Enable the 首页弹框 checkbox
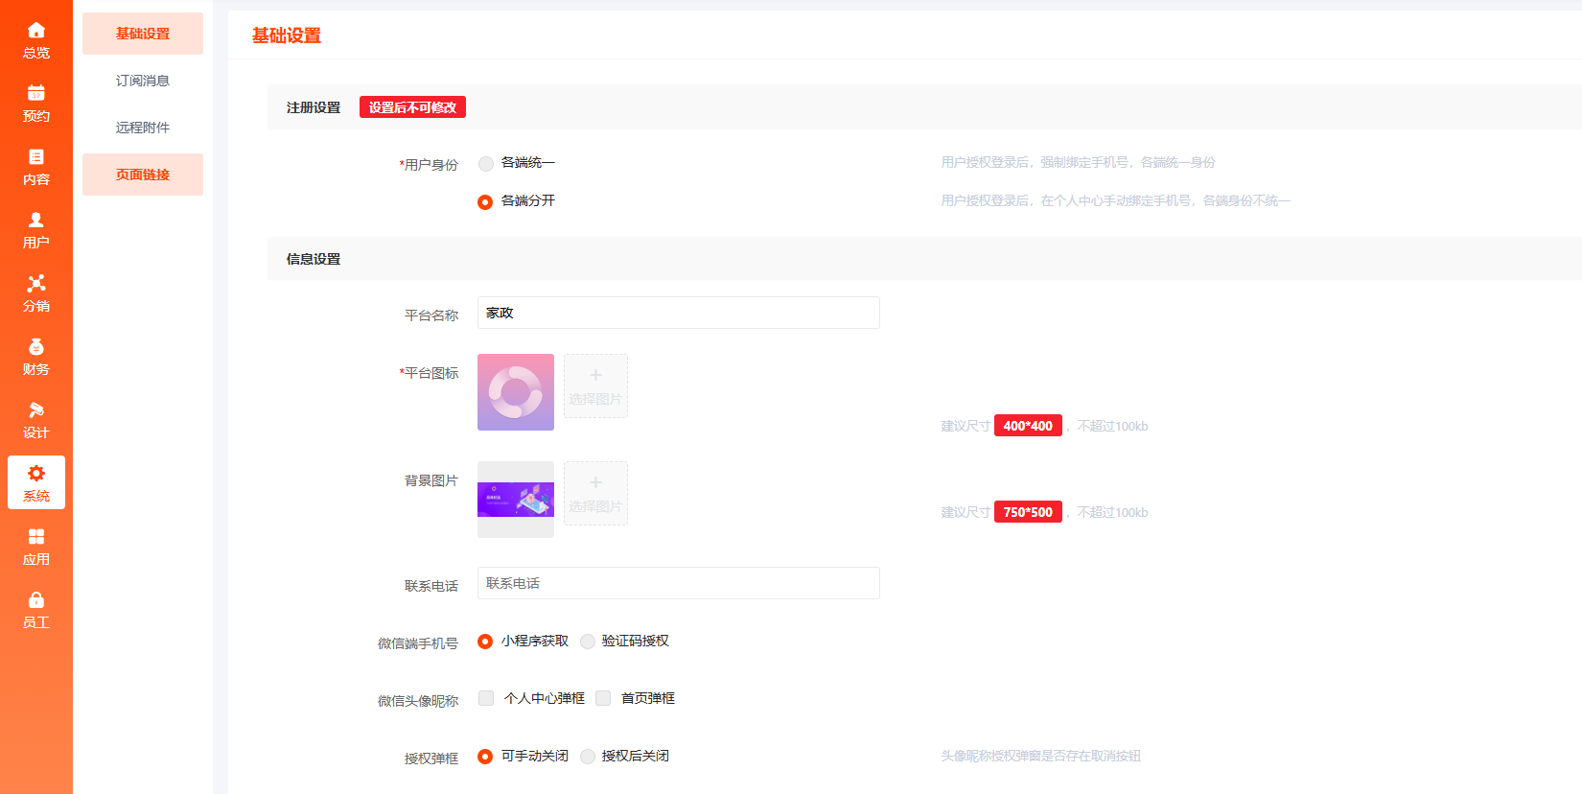This screenshot has height=794, width=1582. click(x=603, y=698)
